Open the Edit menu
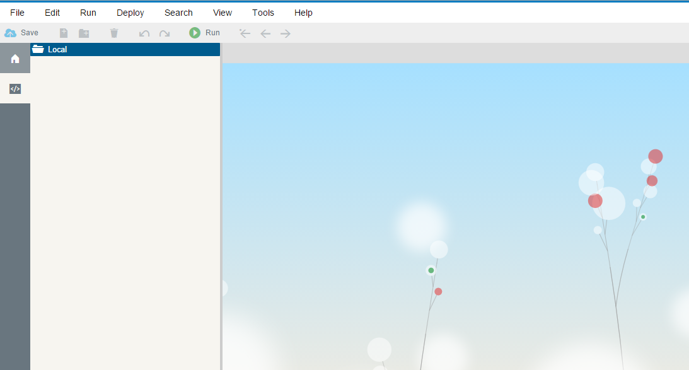689x370 pixels. coord(52,13)
